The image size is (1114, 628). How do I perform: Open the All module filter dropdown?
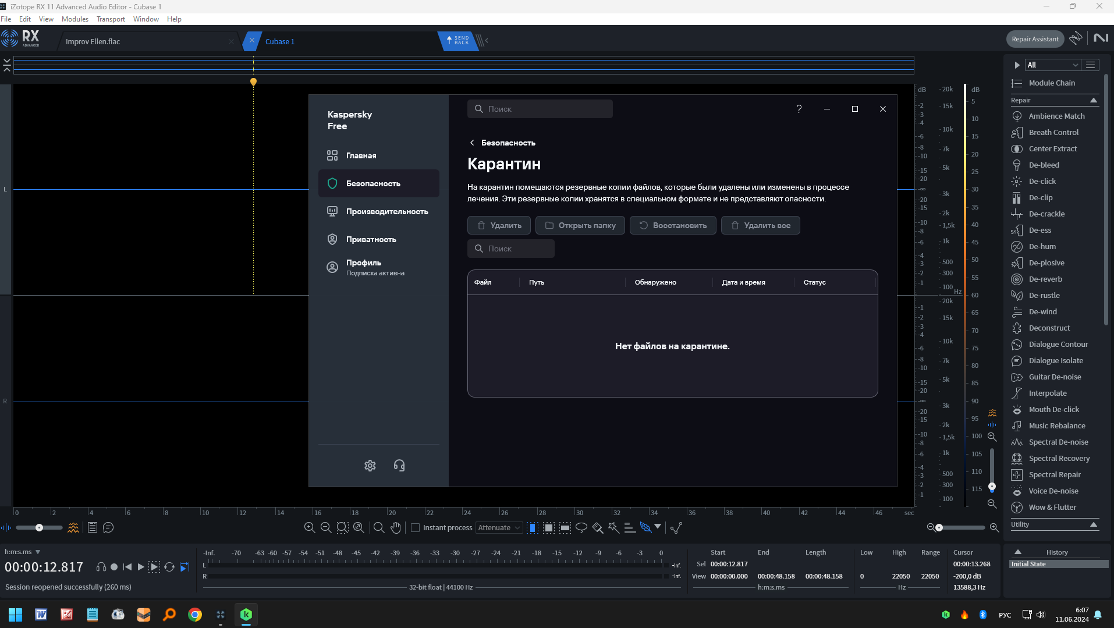tap(1052, 65)
